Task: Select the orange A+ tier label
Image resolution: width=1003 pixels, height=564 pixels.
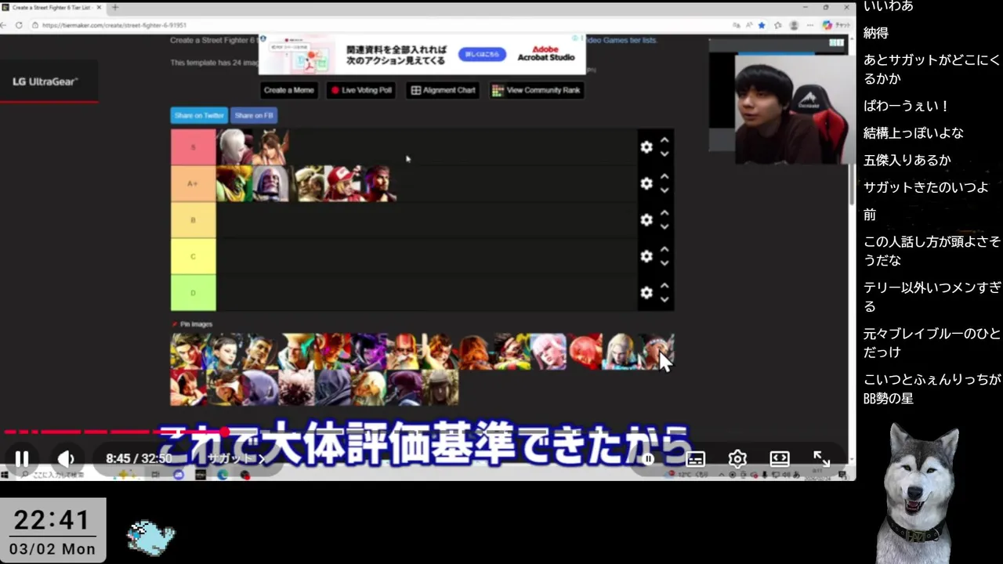Action: pyautogui.click(x=193, y=183)
